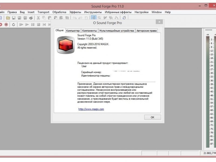Screen dimensions: 216x162
Task: Switch to the Авторские права tab
Action: point(147,31)
